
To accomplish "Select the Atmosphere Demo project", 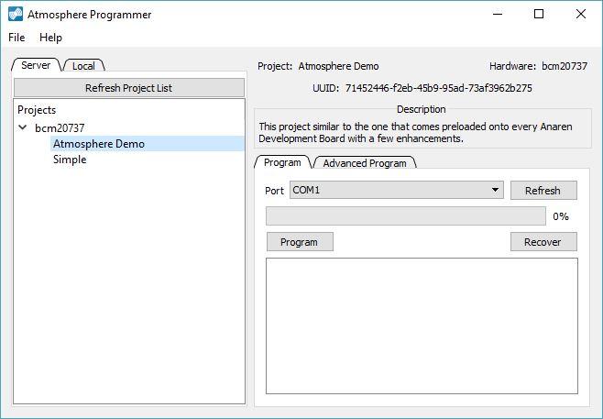I will click(98, 144).
